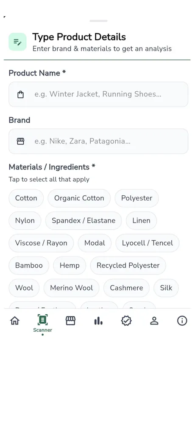Open the store icon in bottom navigation
Viewport: 195px width, 423px height.
coord(70,321)
